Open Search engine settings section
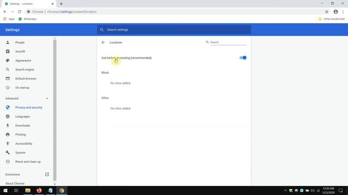This screenshot has height=195, width=348. (x=24, y=70)
